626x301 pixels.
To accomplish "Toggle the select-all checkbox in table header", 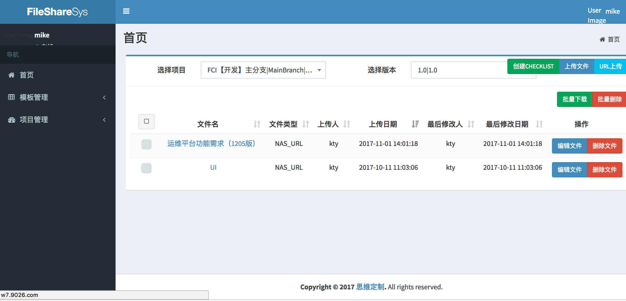I will click(x=146, y=121).
